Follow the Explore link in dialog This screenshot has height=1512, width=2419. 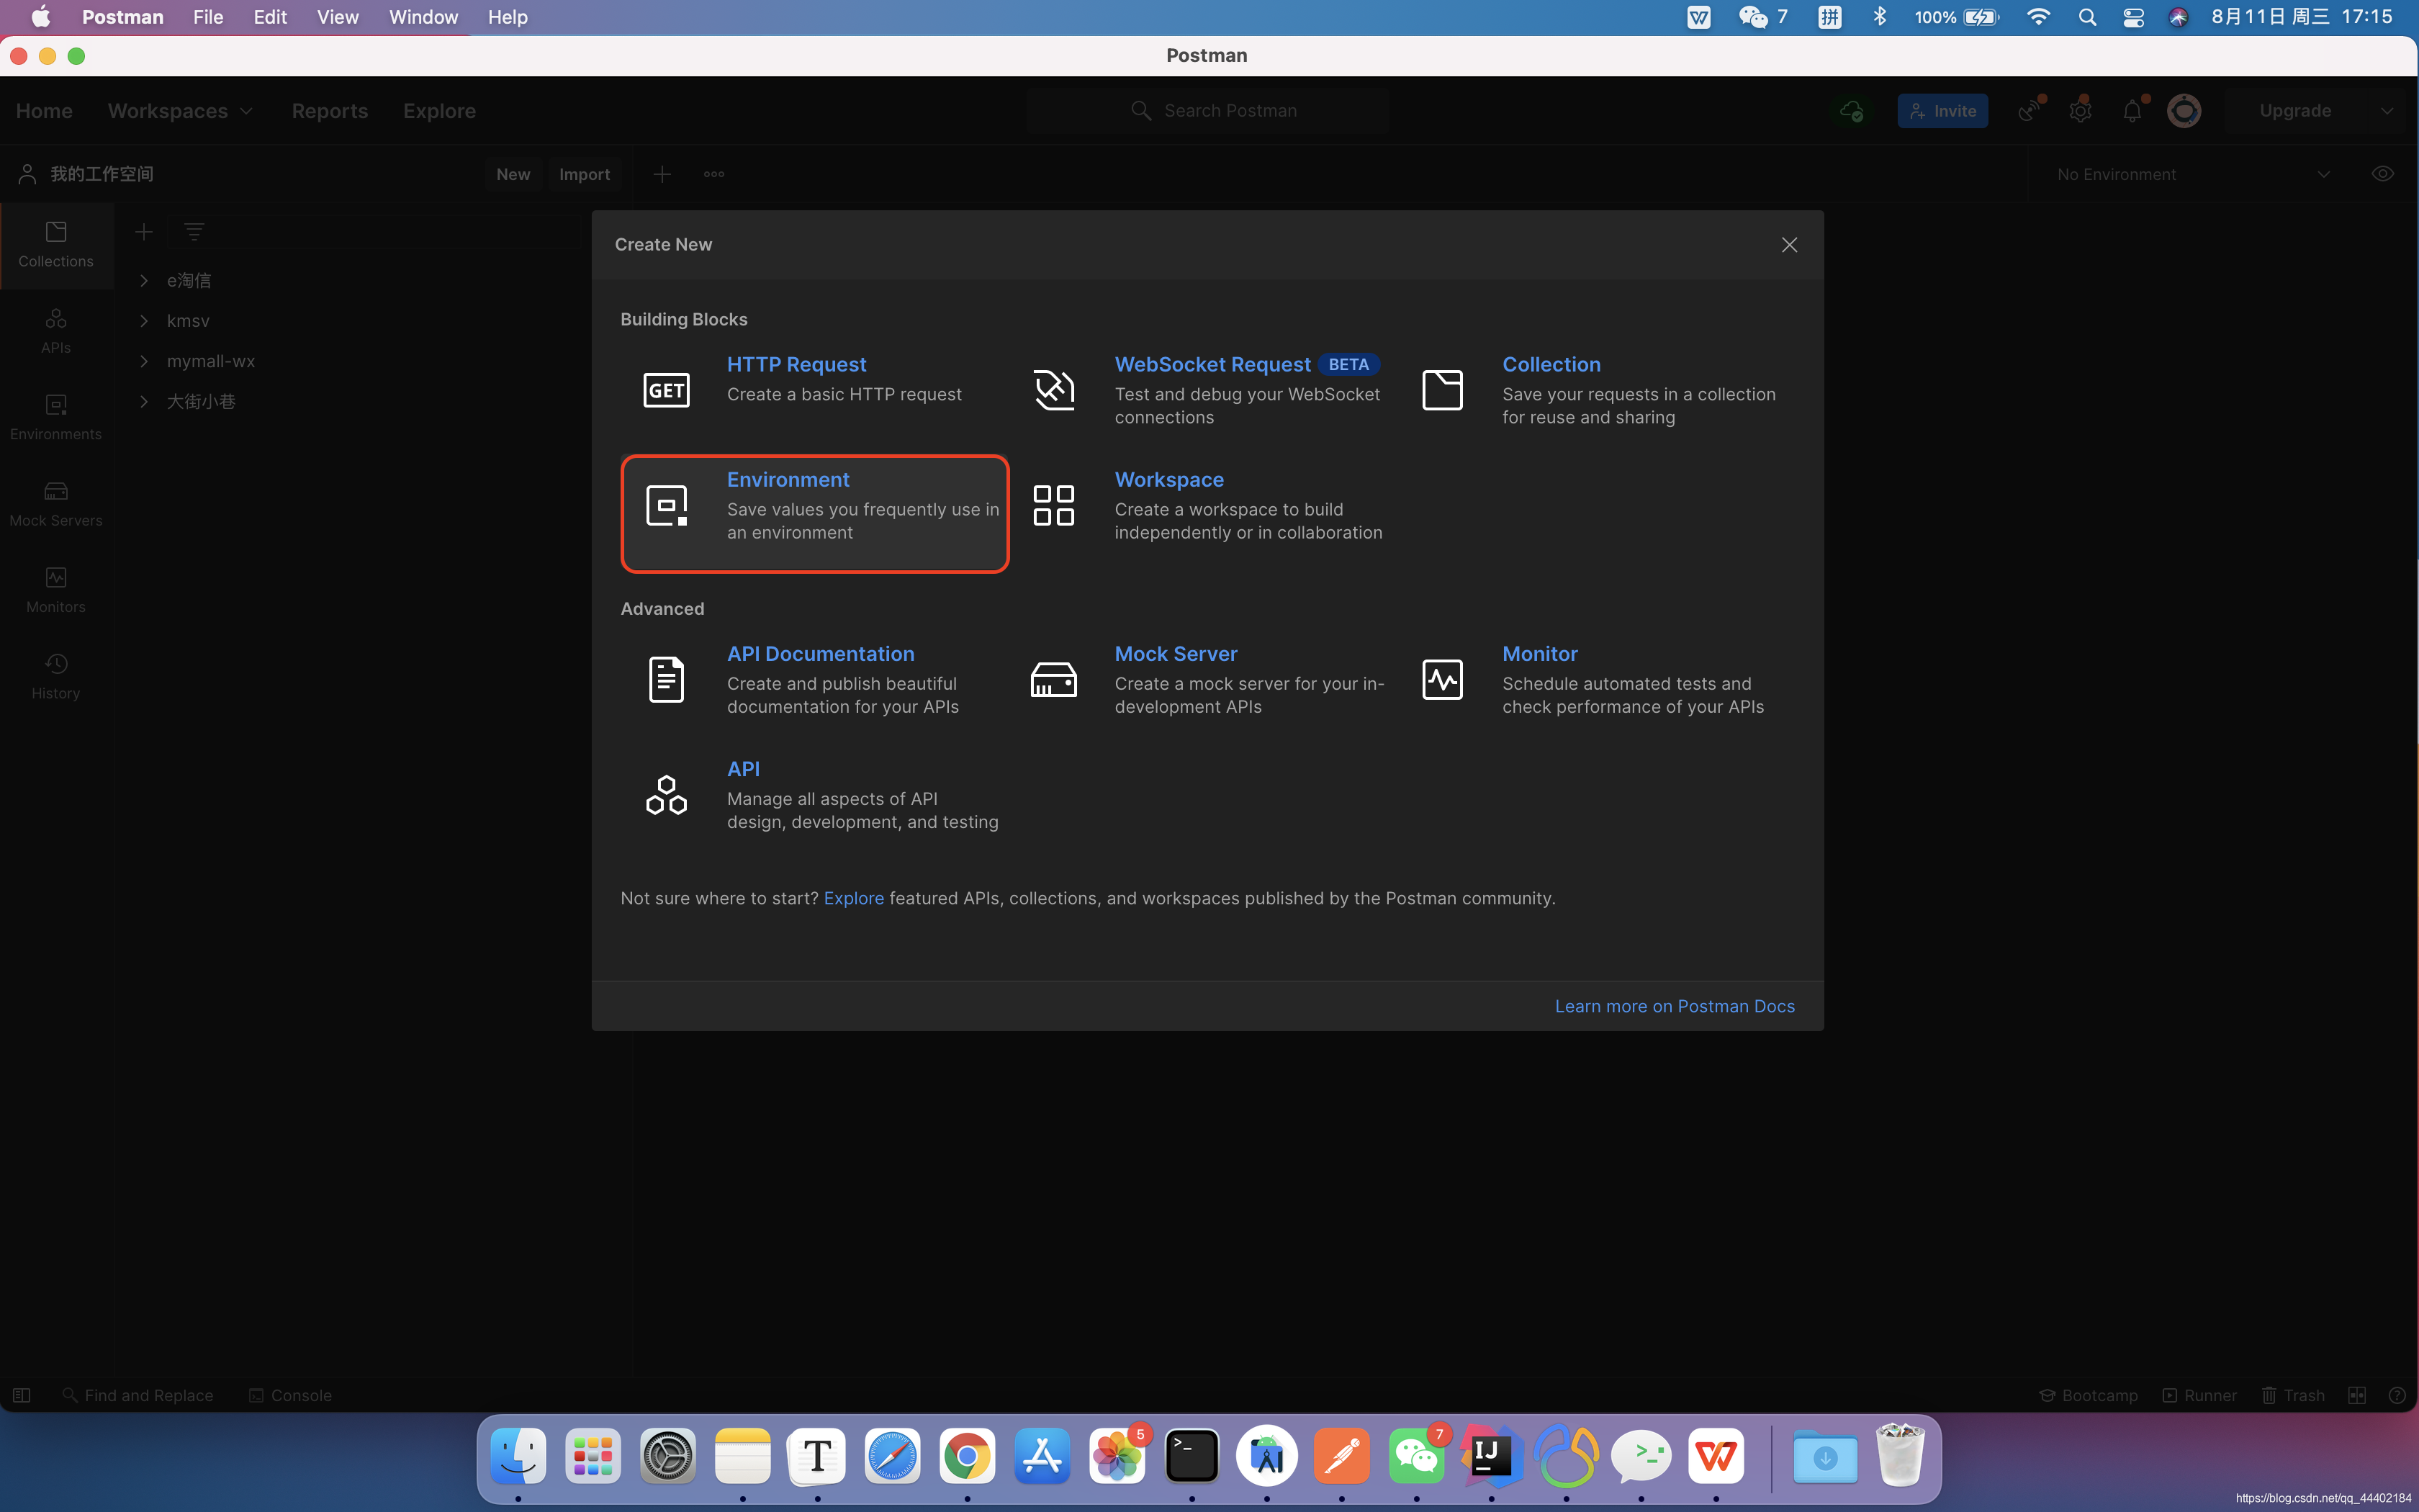coord(852,898)
